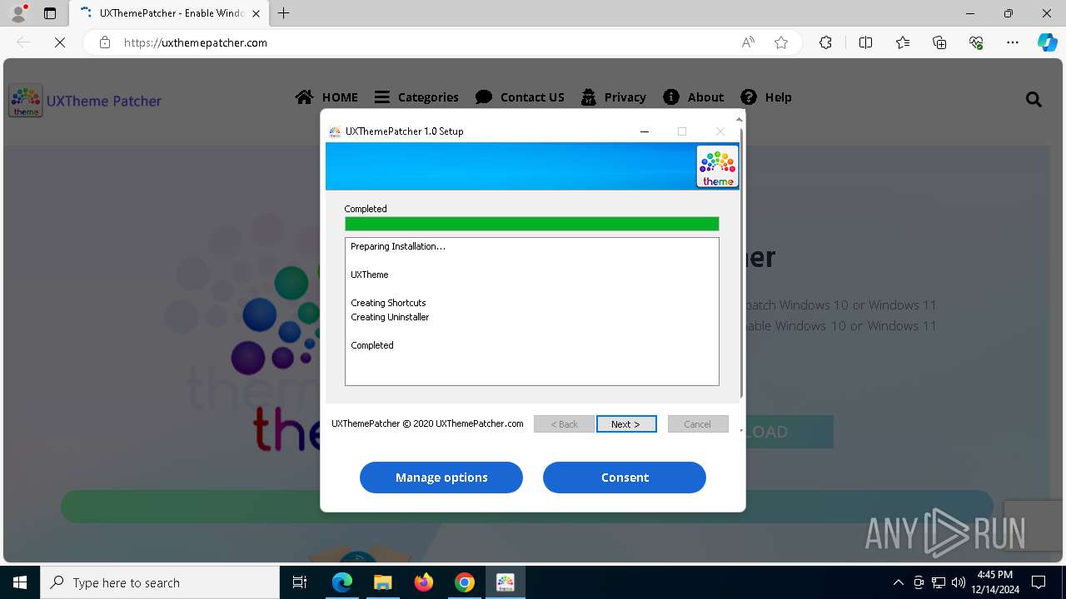Image resolution: width=1066 pixels, height=599 pixels.
Task: Click the setup window title icon
Action: [335, 131]
